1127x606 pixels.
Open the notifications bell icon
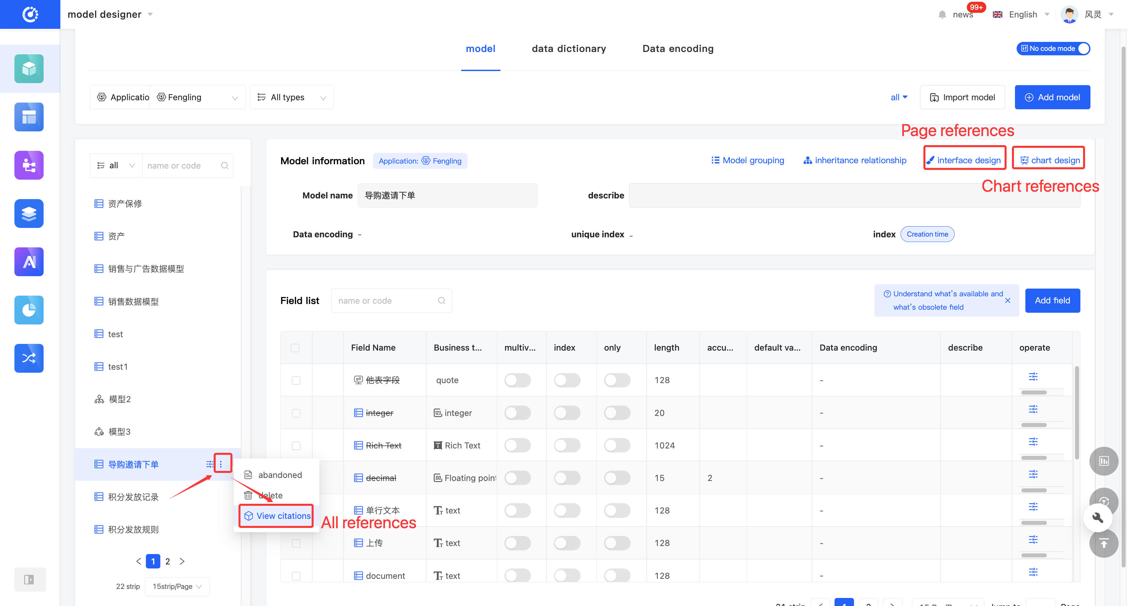point(942,14)
